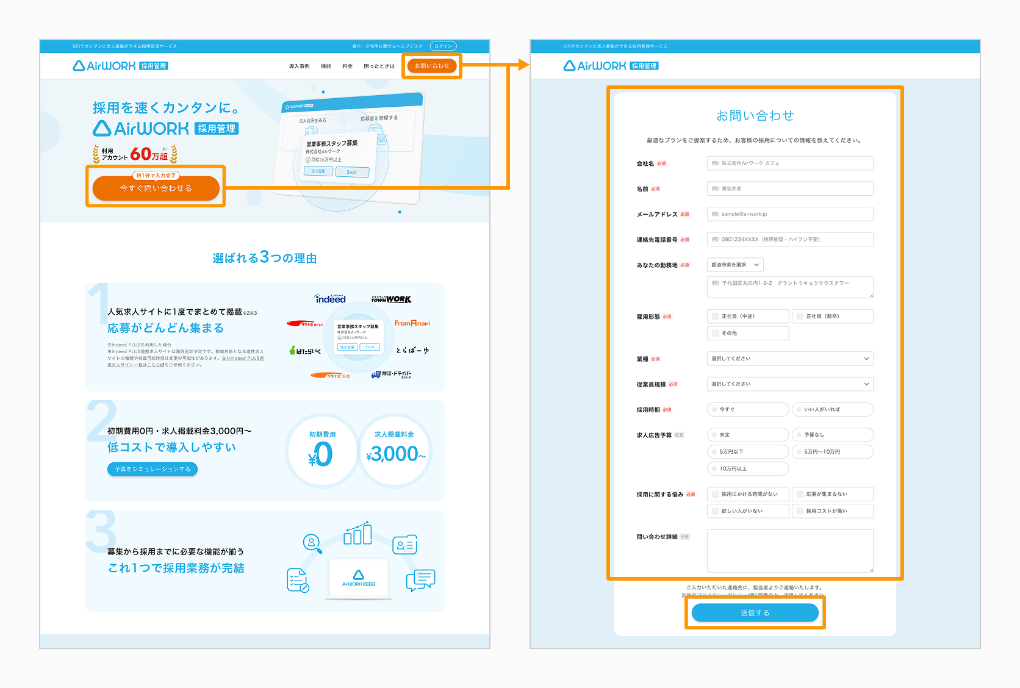
Task: Click the 会社名 input field
Action: pyautogui.click(x=790, y=163)
